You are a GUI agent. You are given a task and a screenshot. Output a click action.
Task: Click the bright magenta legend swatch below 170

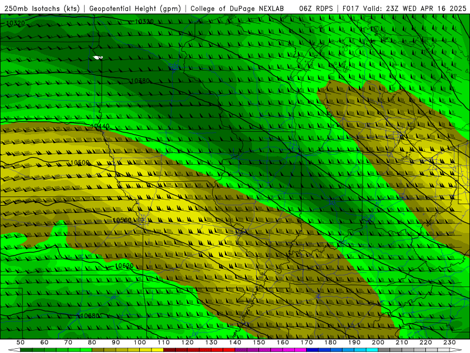coord(301,350)
